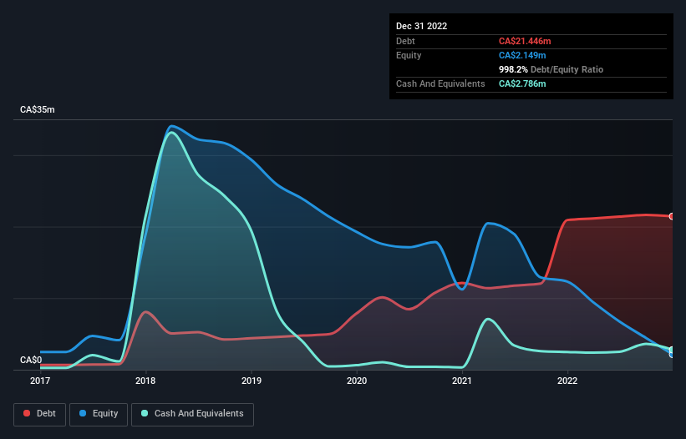Toggle the Equity series legend button
The height and width of the screenshot is (439, 686).
[99, 414]
